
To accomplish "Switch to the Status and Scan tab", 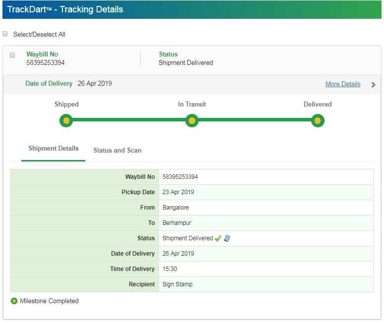I will (117, 150).
